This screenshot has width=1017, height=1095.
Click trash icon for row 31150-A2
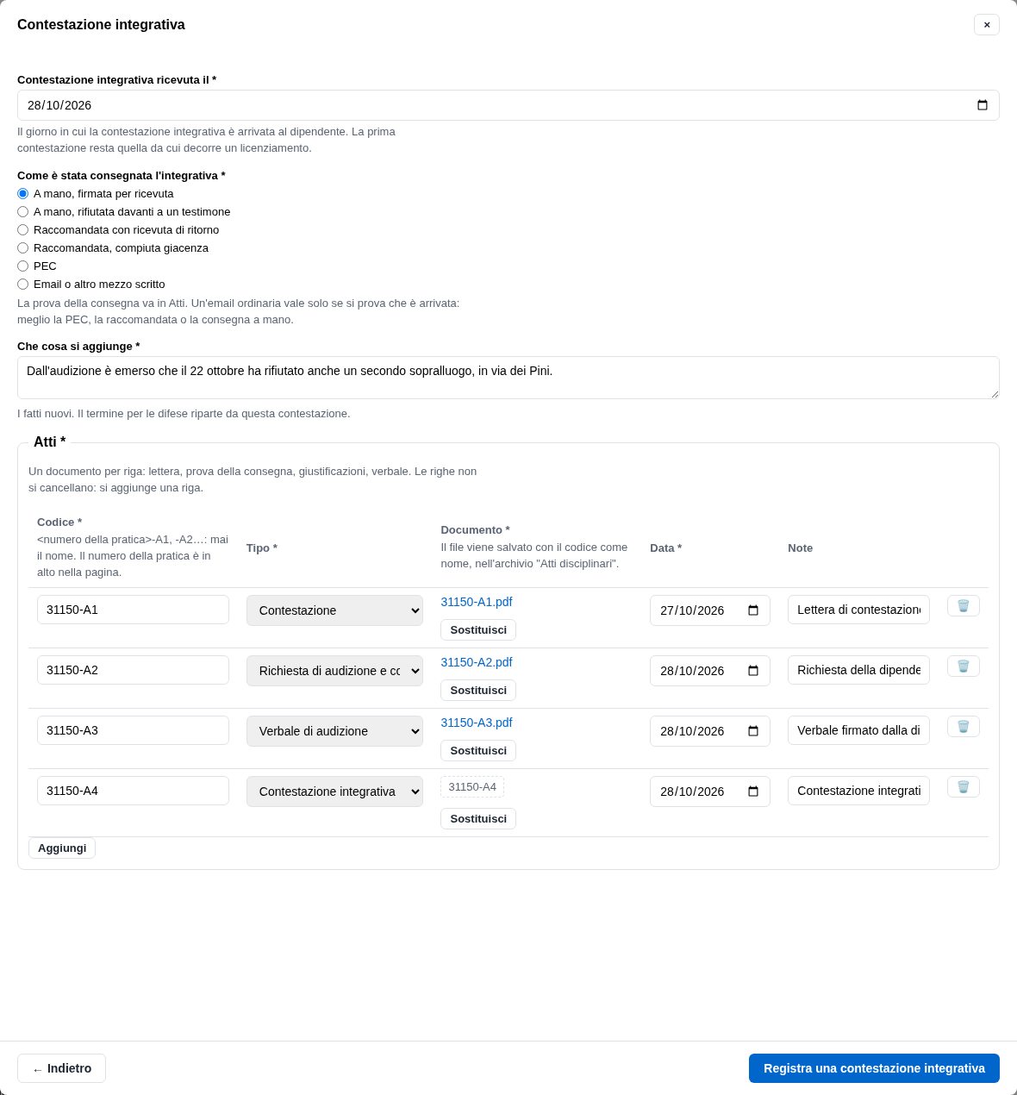[963, 666]
